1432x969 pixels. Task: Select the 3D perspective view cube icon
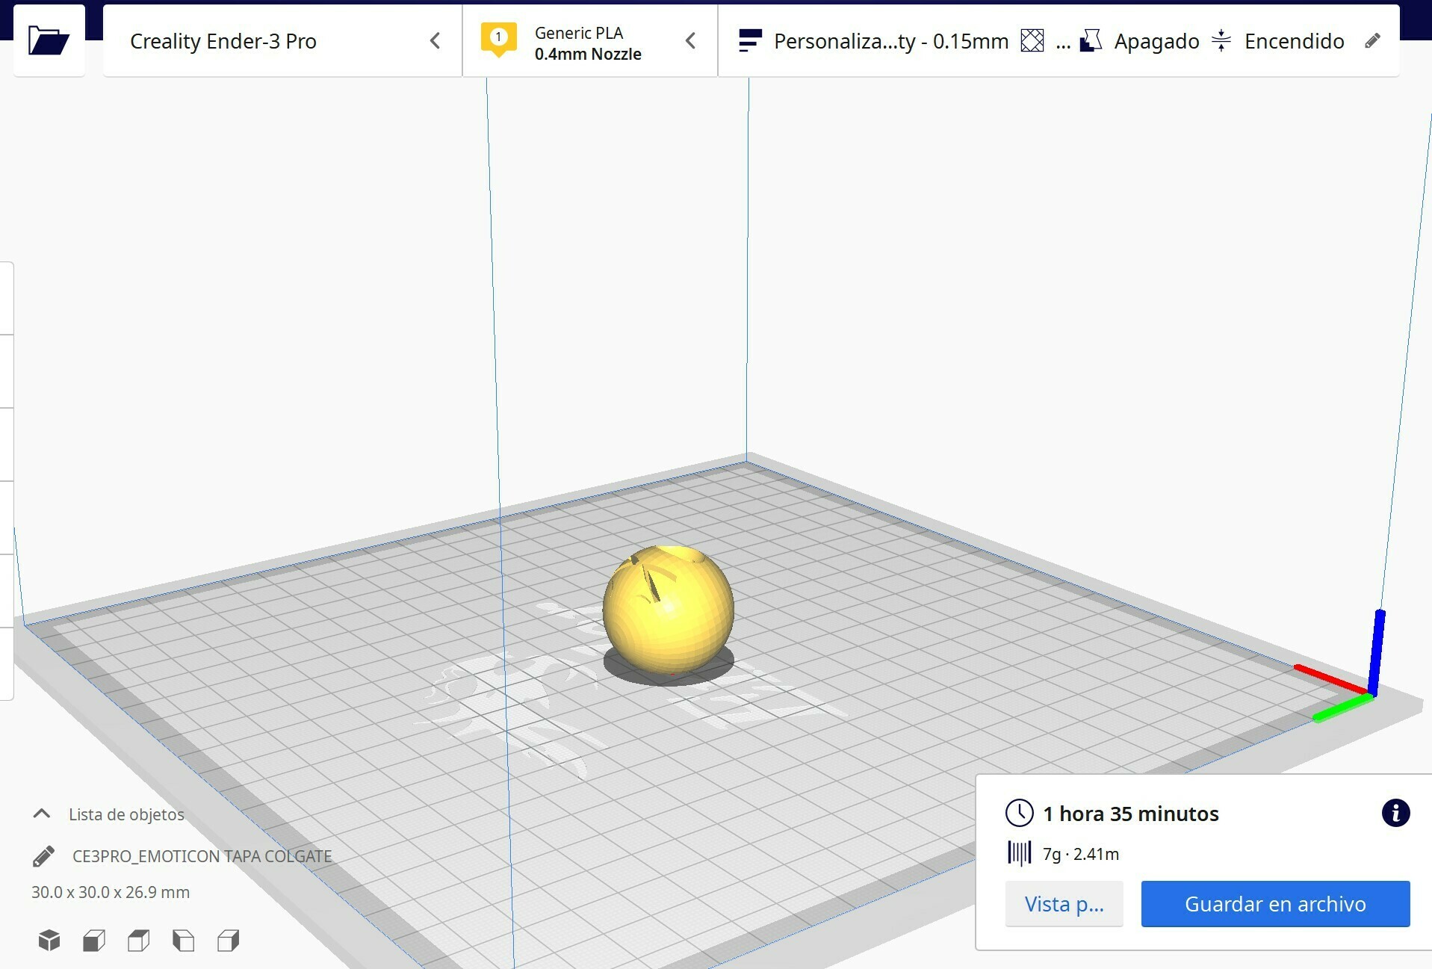[x=49, y=940]
